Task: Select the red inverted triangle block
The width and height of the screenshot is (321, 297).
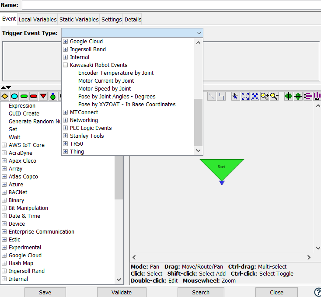Action: (43, 96)
